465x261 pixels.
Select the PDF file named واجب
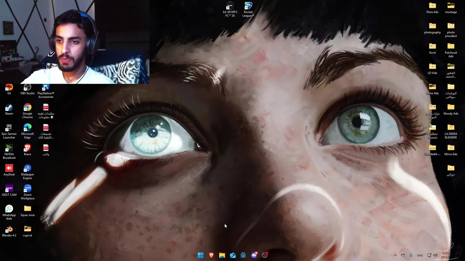(46, 150)
